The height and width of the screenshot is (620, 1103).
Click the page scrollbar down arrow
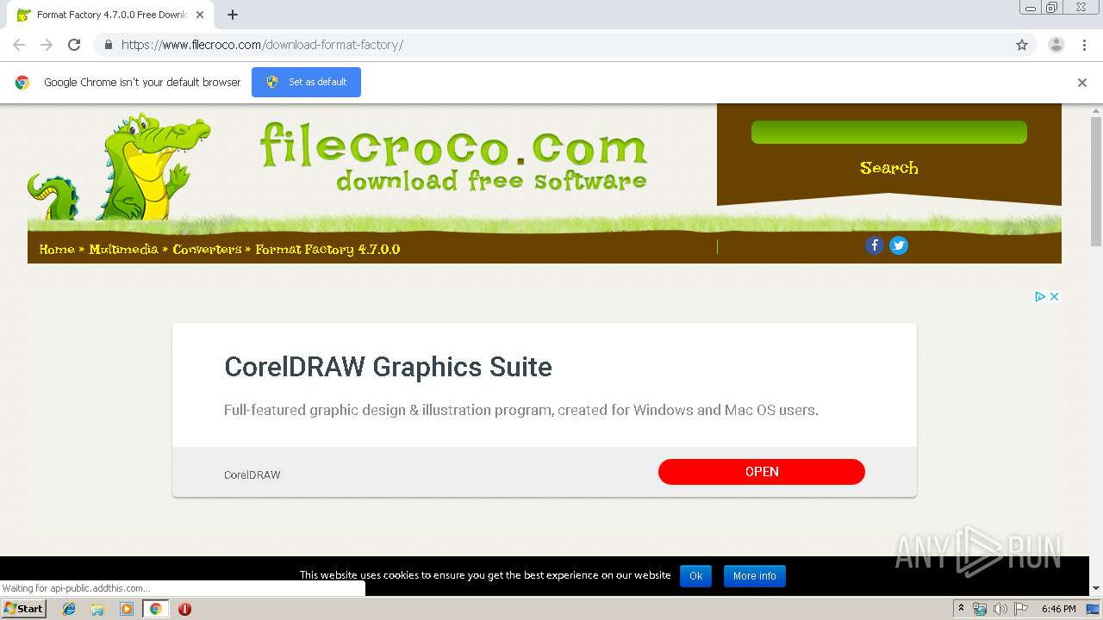[1096, 588]
